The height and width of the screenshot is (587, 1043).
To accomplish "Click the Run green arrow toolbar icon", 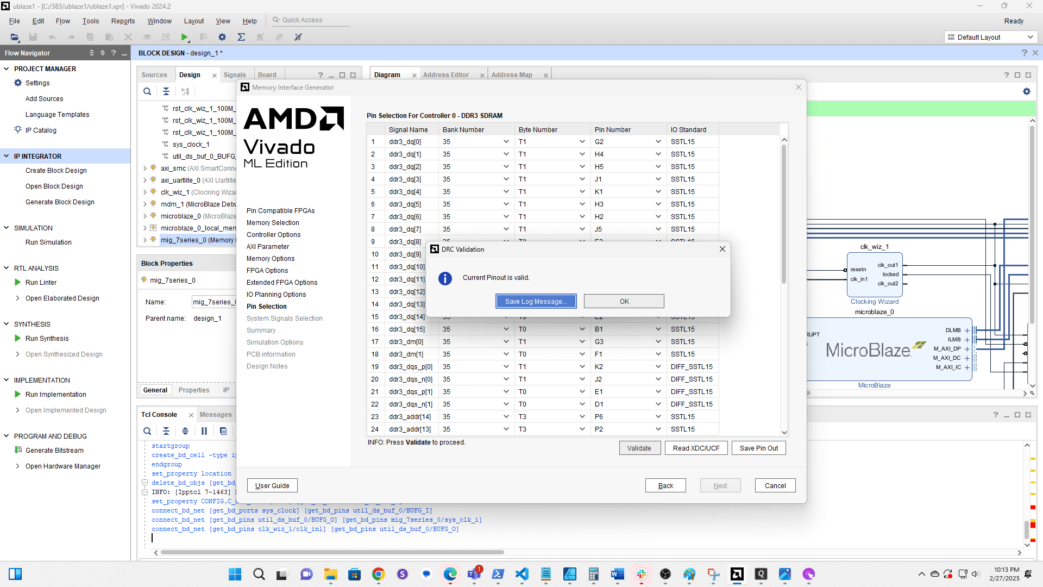I will click(x=185, y=37).
